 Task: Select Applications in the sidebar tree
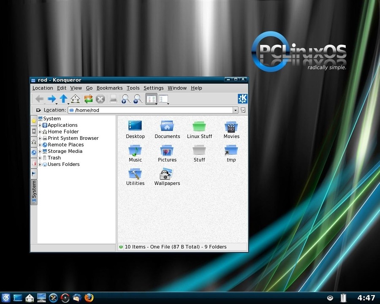pyautogui.click(x=60, y=125)
